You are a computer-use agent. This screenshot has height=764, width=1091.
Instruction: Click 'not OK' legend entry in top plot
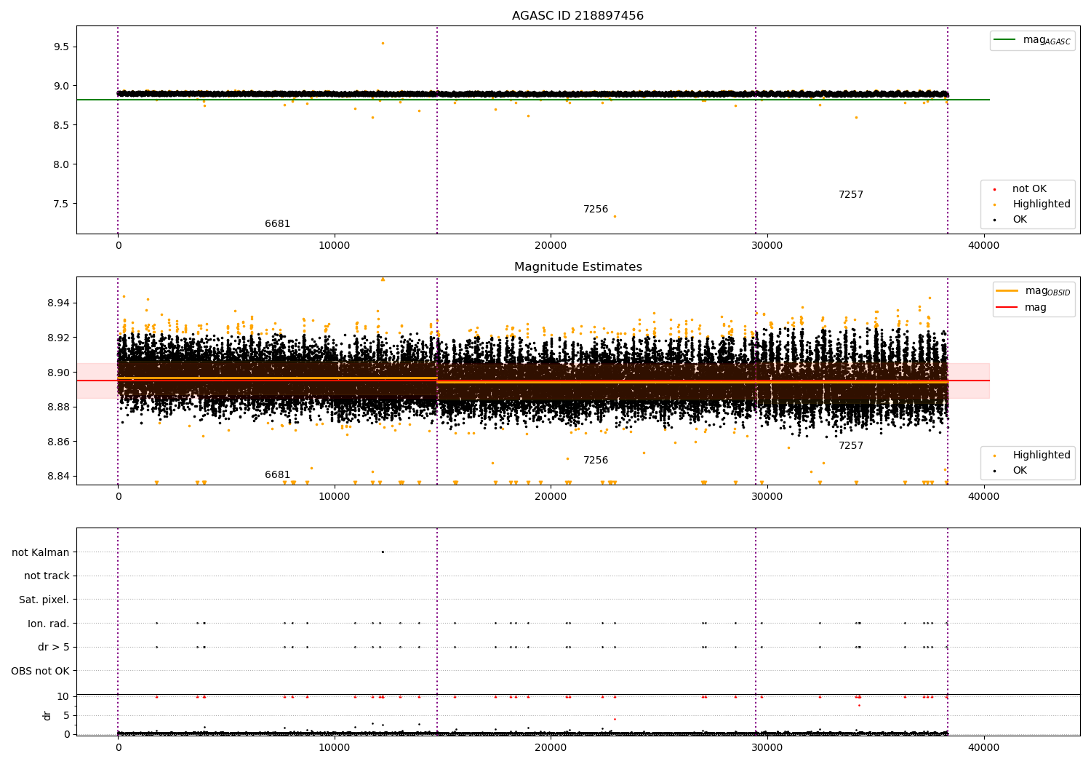1020,189
